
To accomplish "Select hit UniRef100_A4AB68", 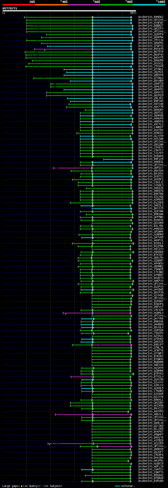I will click(151, 325).
